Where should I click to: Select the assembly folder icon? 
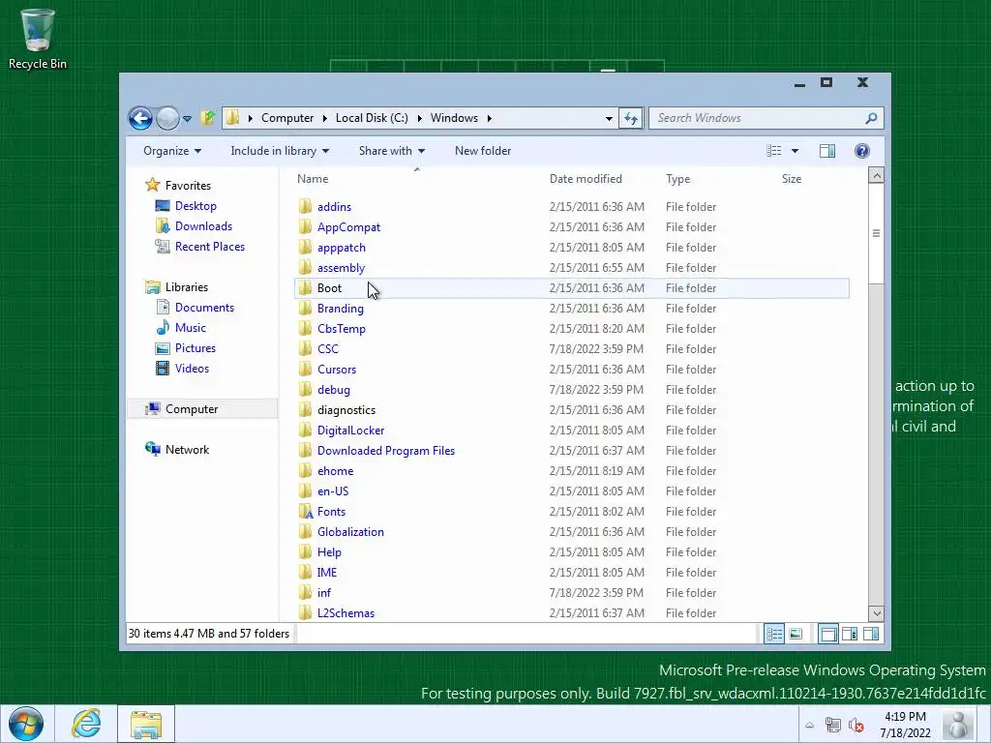point(305,267)
